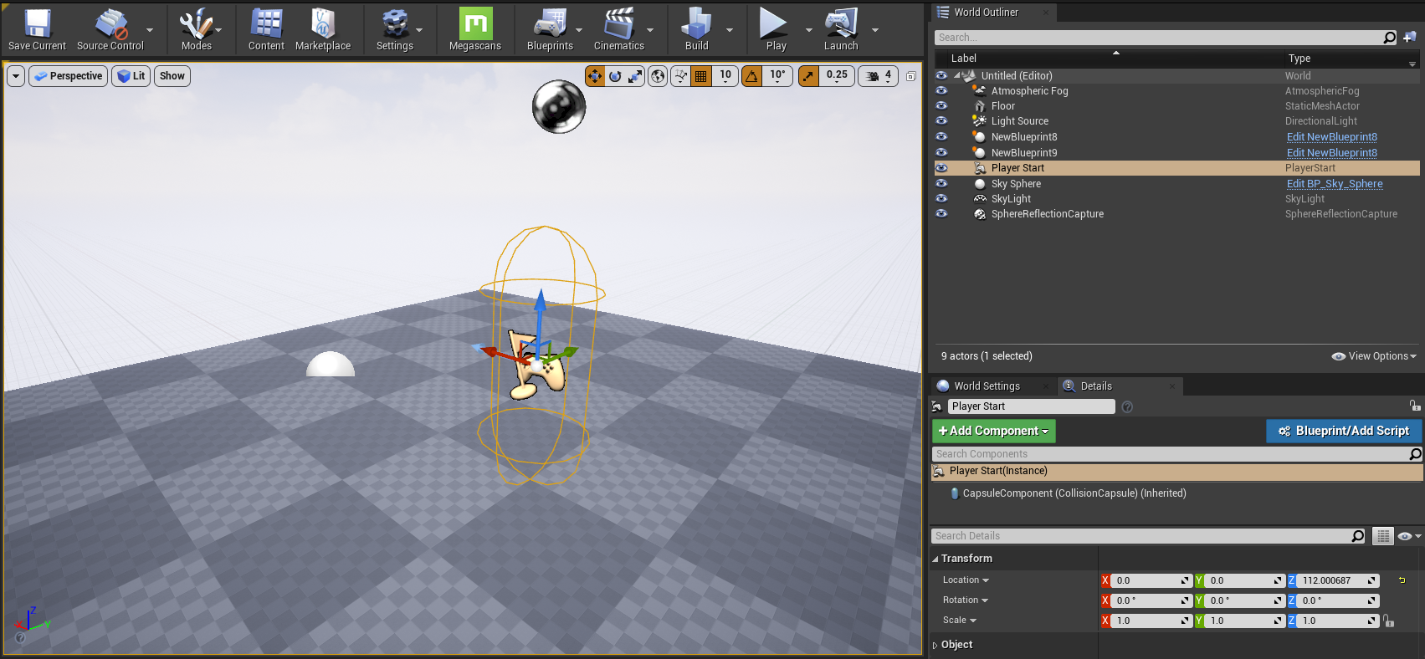Open the Launch options dropdown arrow
The width and height of the screenshot is (1425, 659).
point(875,30)
